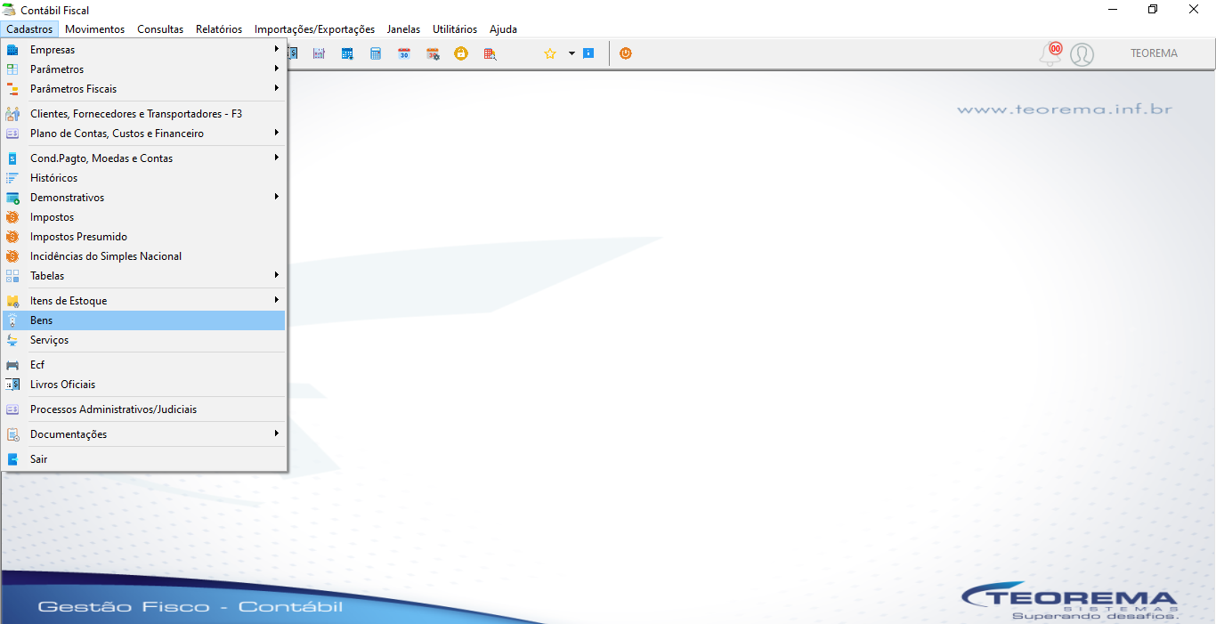Click the calendar icon with gear overlay
1216x624 pixels.
point(433,53)
